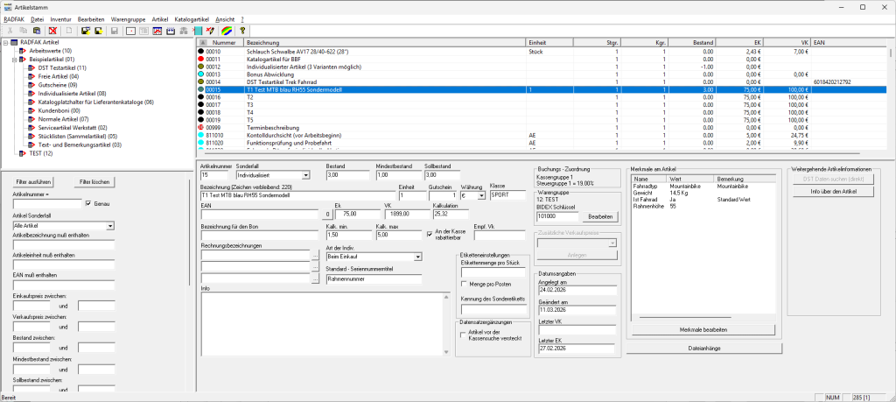Click into the EAN field of the article form
The height and width of the screenshot is (402, 896).
261,213
